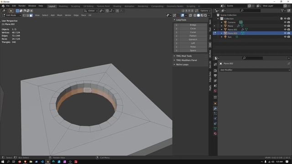This screenshot has width=292, height=164.
Task: Open the shading options dropdown arrow
Action: (x=209, y=15)
